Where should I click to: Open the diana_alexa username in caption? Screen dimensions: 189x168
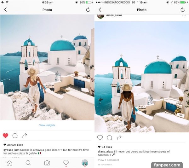pos(106,152)
